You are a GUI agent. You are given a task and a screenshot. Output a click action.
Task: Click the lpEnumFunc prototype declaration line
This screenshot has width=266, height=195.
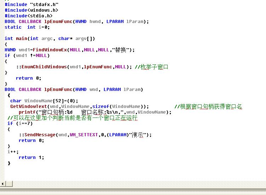tap(77, 22)
